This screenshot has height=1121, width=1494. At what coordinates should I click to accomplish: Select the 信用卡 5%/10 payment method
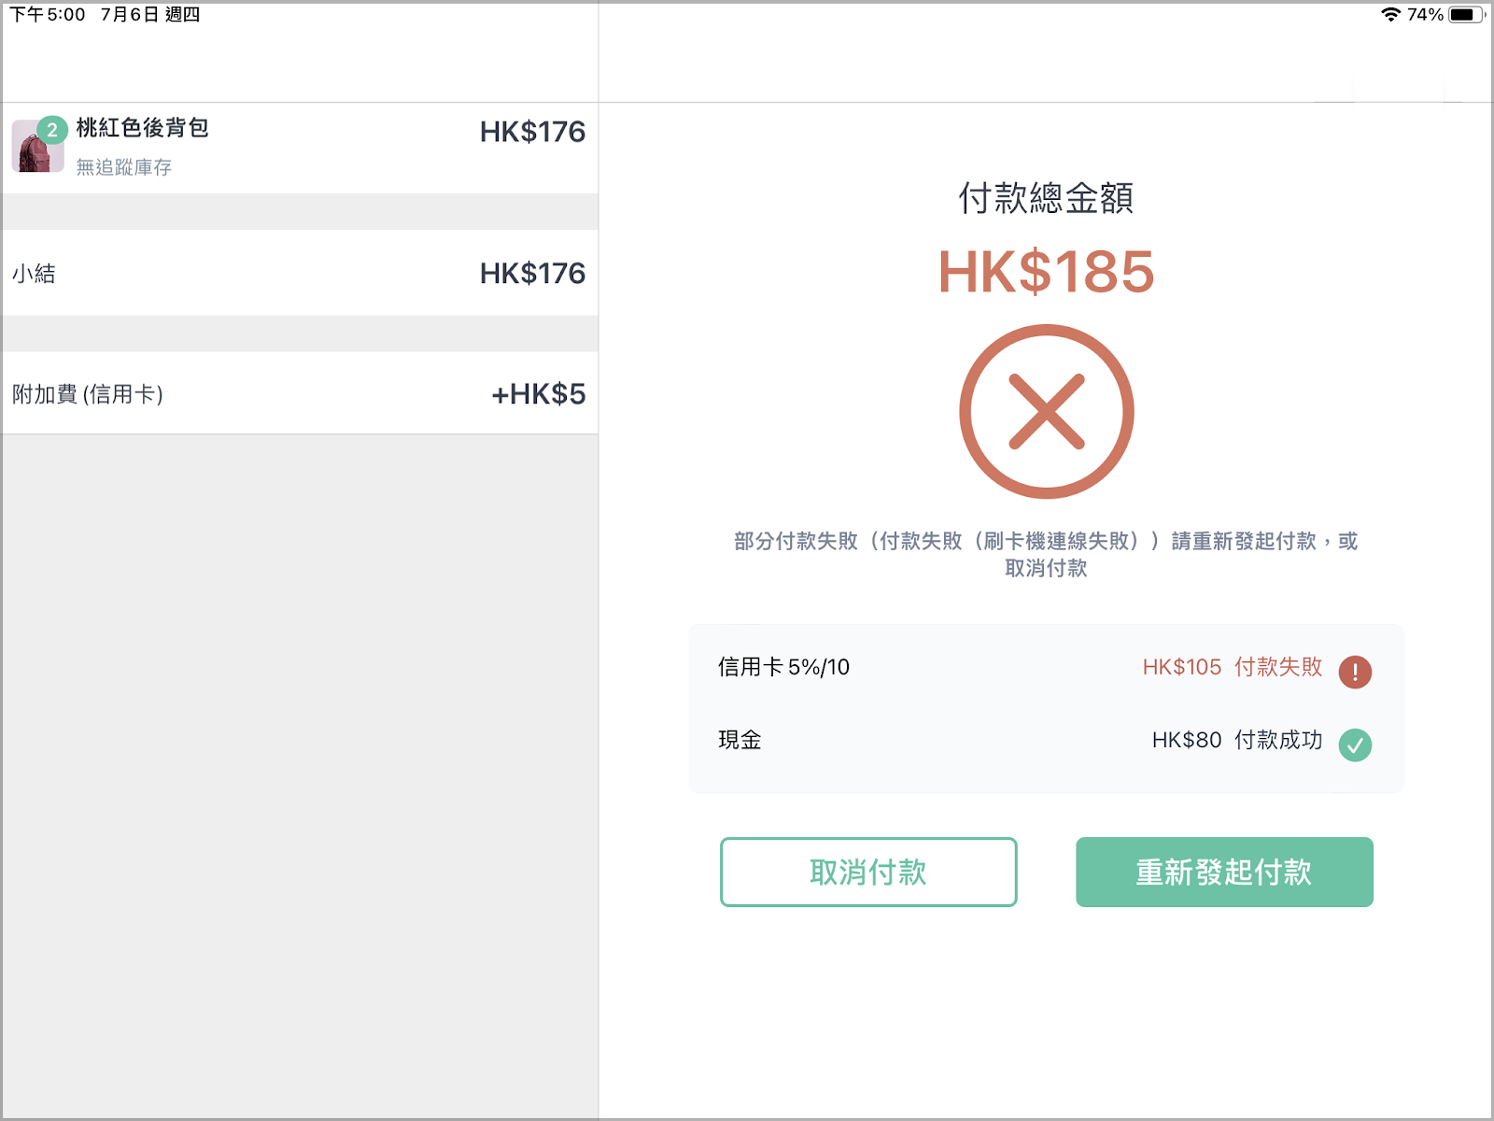[783, 667]
